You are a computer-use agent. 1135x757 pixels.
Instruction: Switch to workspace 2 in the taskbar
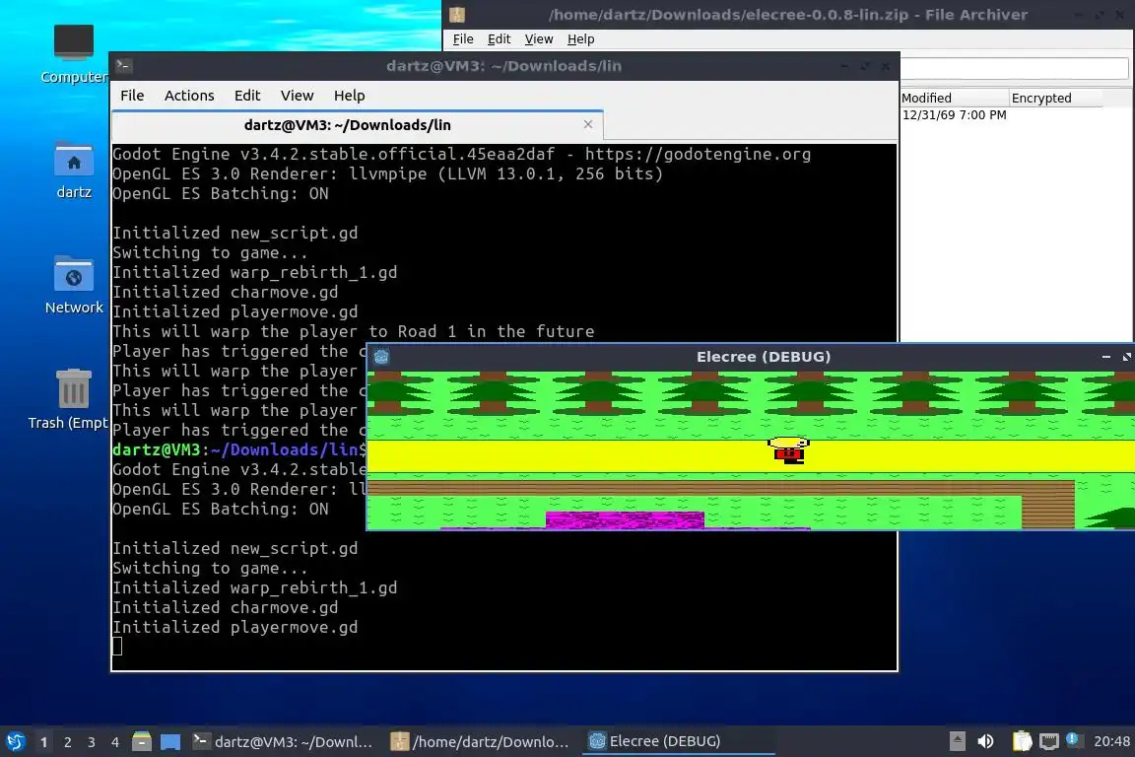[x=67, y=742]
